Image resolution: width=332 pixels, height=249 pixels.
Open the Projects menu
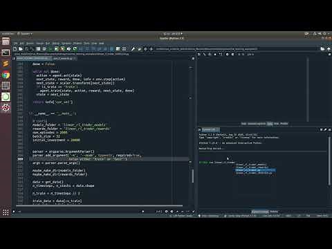(x=77, y=44)
